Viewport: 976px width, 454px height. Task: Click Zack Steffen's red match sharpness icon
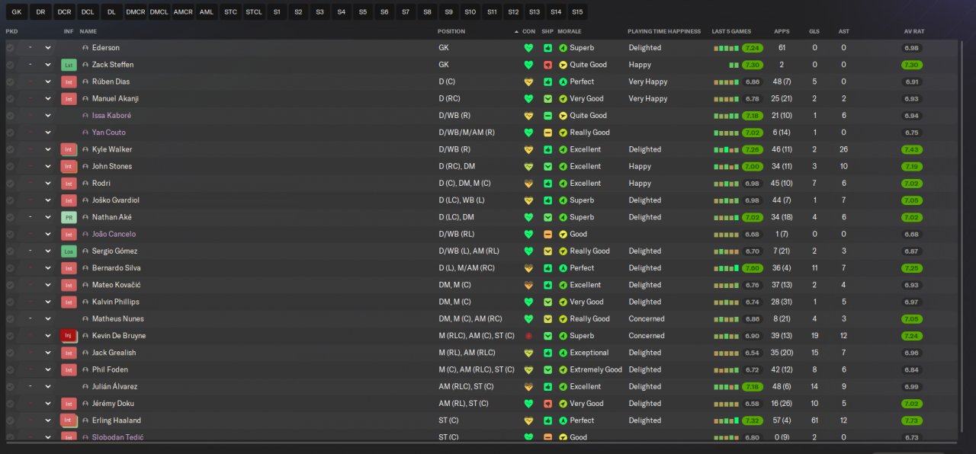click(547, 65)
